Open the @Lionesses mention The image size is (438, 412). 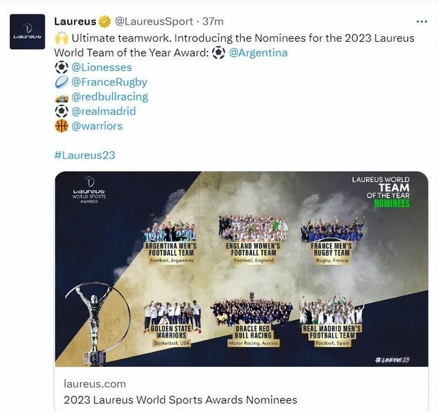pyautogui.click(x=101, y=67)
